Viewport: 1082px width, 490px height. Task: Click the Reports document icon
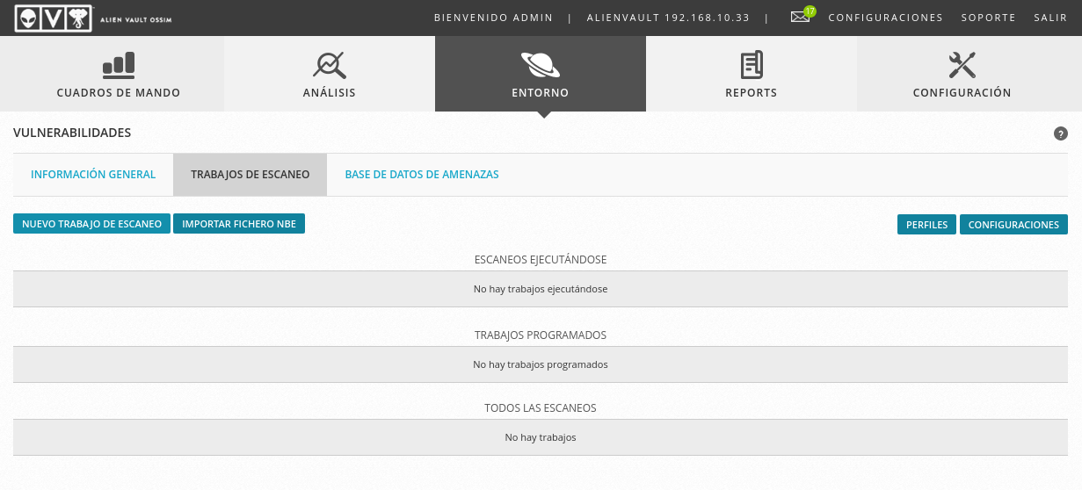[x=751, y=64]
